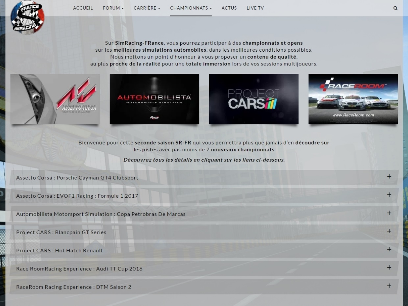Click plus icon on Hot Hatch Renault row
Viewport: 408px width, 306px height.
point(389,249)
